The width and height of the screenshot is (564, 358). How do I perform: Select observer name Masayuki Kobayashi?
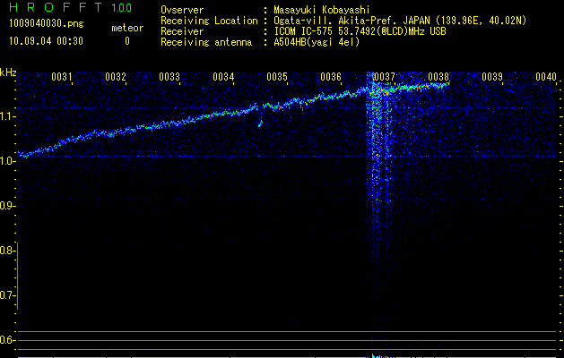coord(322,10)
